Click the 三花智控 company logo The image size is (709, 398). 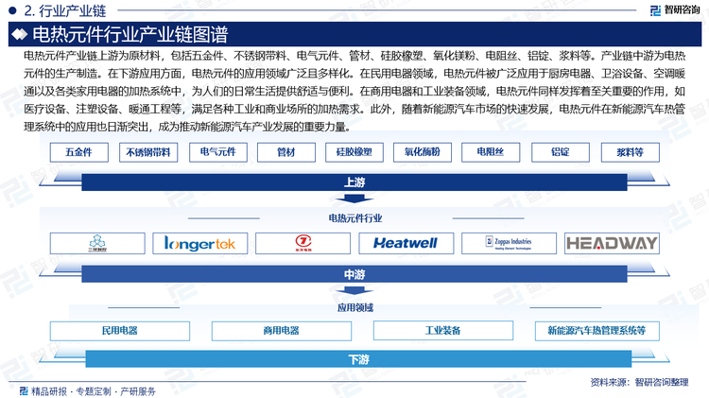tap(97, 243)
